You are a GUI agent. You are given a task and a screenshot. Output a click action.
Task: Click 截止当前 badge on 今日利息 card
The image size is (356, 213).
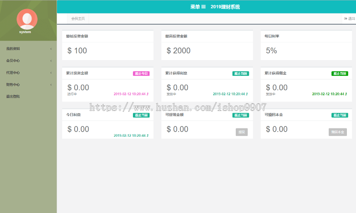(141, 115)
